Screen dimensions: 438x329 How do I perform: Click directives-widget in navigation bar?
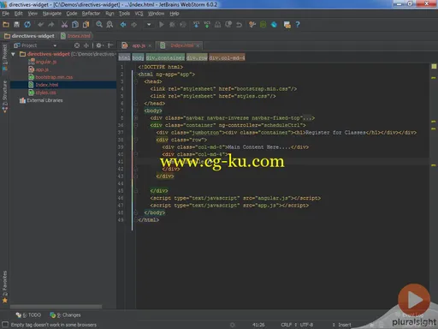click(x=29, y=36)
